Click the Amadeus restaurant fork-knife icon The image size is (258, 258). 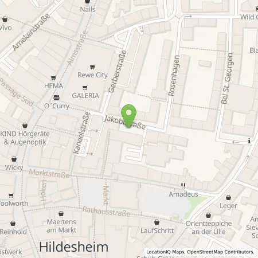coord(183,186)
